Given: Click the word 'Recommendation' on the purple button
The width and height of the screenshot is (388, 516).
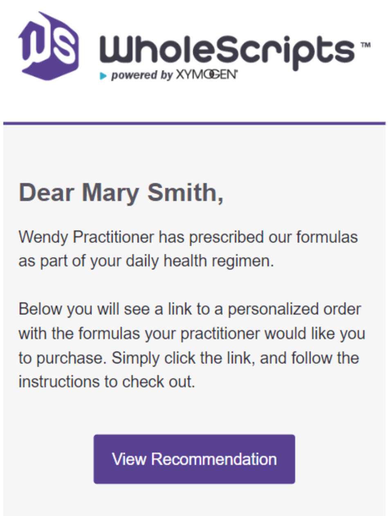Looking at the screenshot, I should point(214,459).
